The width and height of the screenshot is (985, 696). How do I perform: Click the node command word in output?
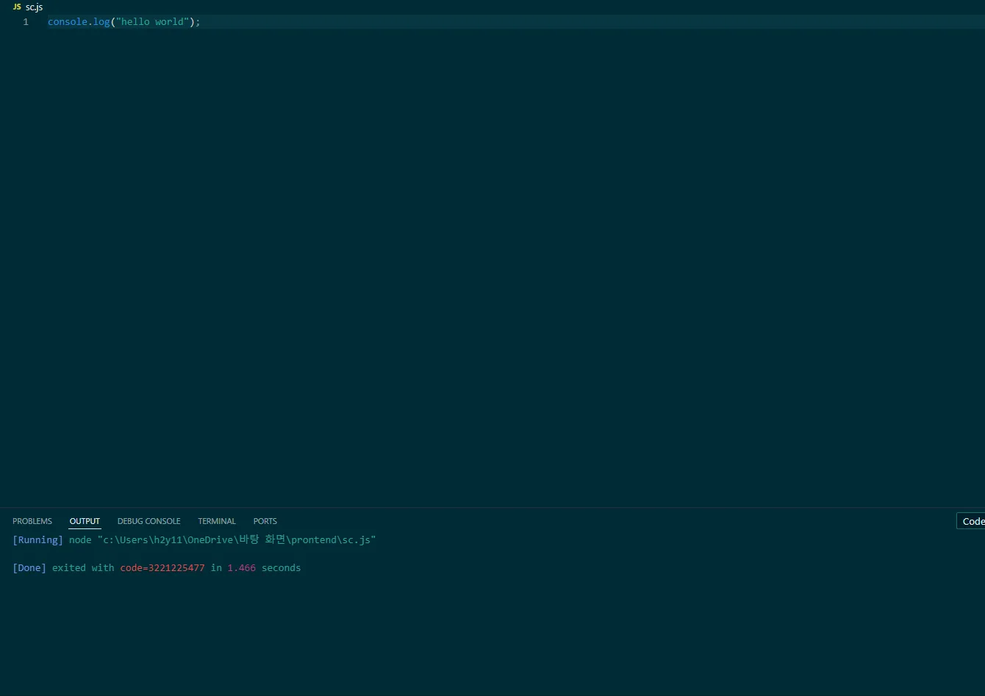coord(80,540)
